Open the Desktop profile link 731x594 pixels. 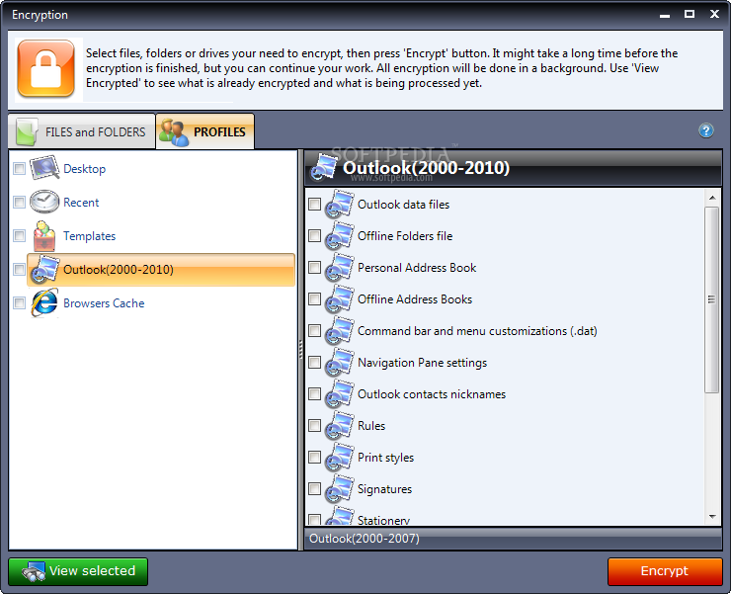tap(84, 169)
